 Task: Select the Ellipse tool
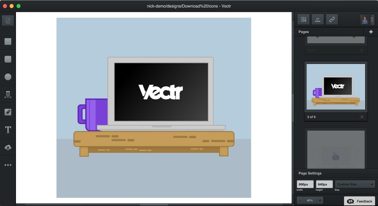click(8, 77)
